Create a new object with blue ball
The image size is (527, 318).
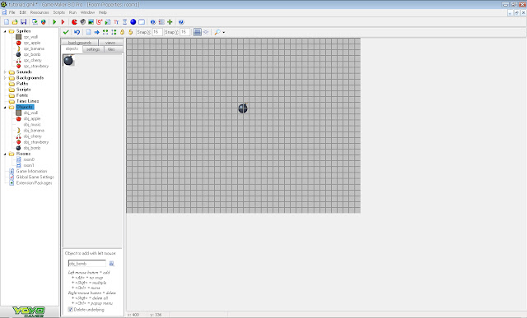point(133,22)
